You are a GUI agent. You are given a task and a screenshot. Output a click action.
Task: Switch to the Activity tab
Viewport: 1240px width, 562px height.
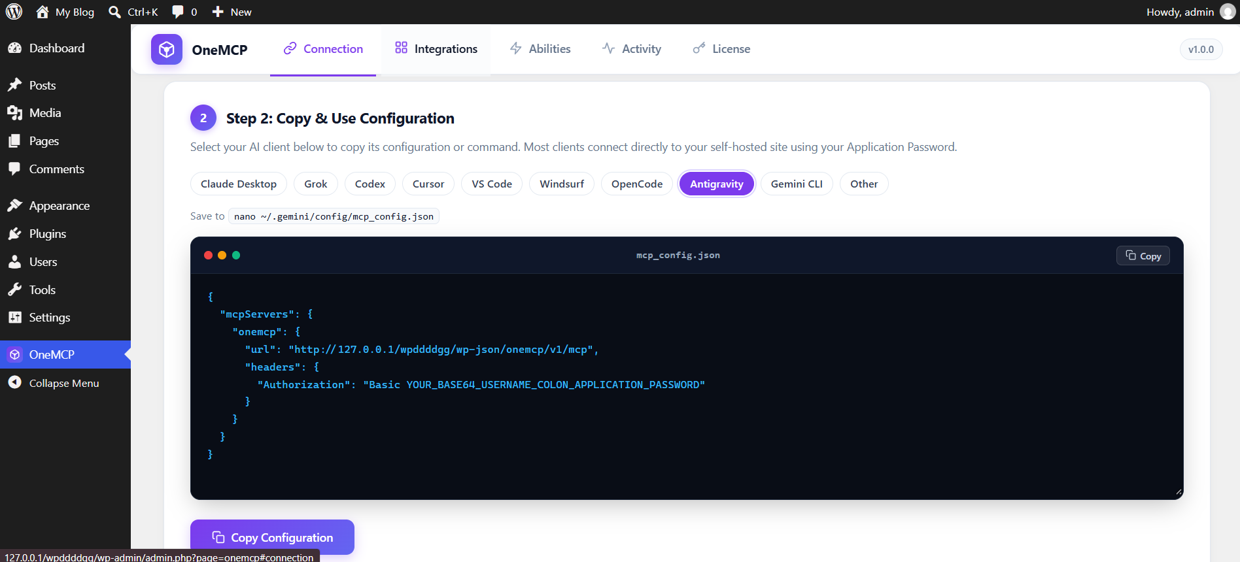[632, 49]
